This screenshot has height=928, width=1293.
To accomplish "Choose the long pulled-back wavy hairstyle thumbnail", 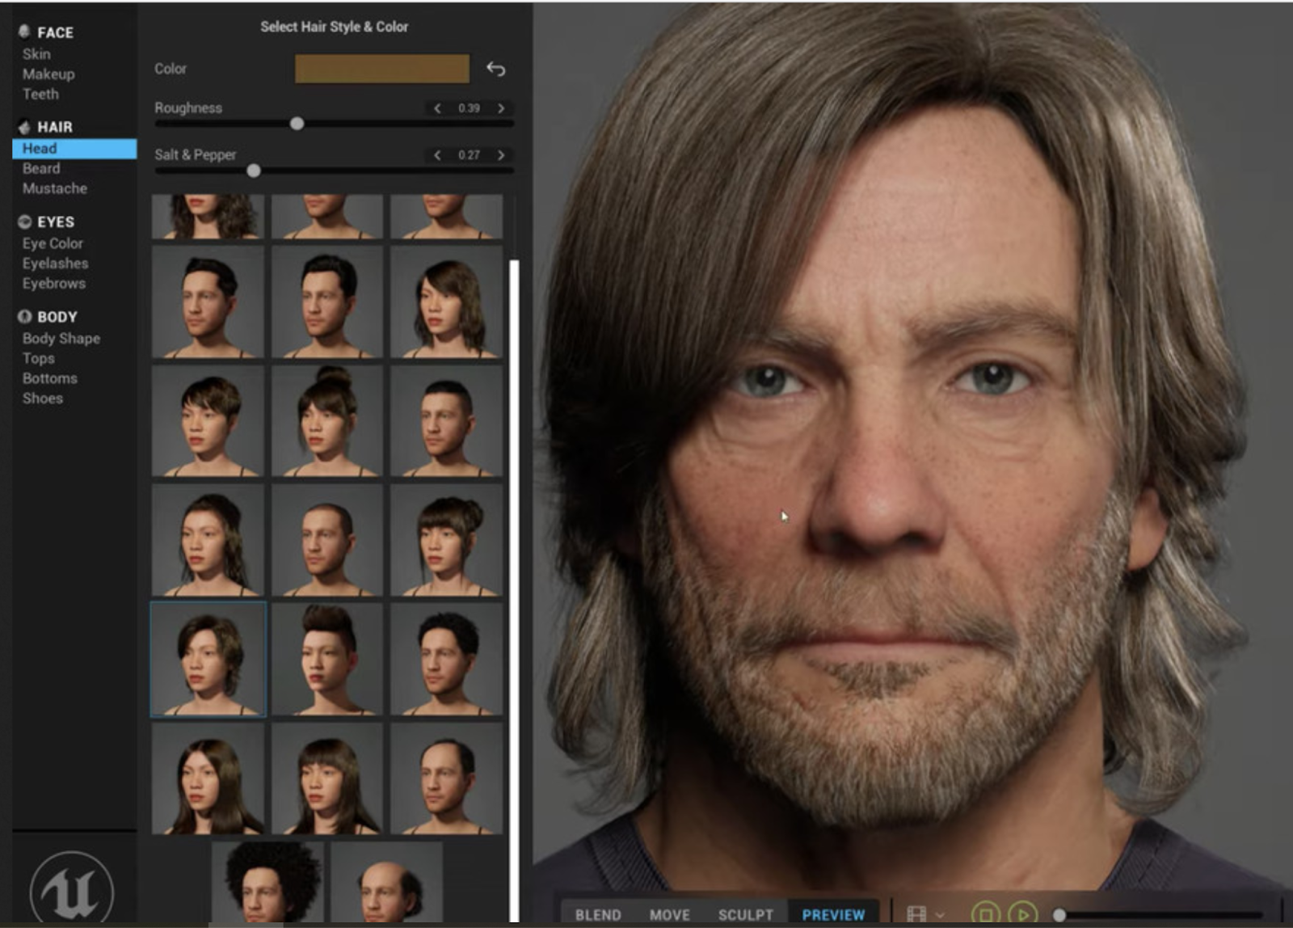I will pos(208,539).
